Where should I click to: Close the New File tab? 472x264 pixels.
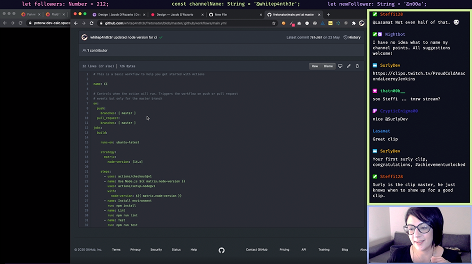pyautogui.click(x=261, y=15)
